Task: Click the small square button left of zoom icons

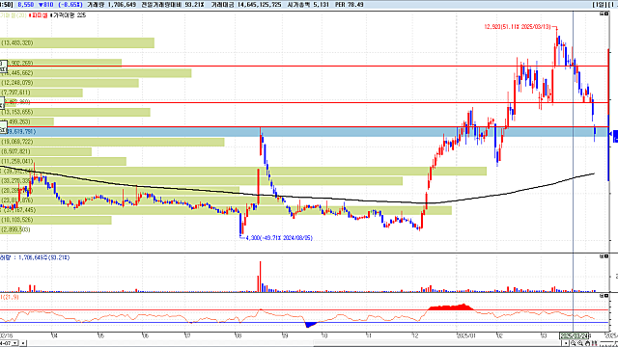Action: [x=566, y=343]
